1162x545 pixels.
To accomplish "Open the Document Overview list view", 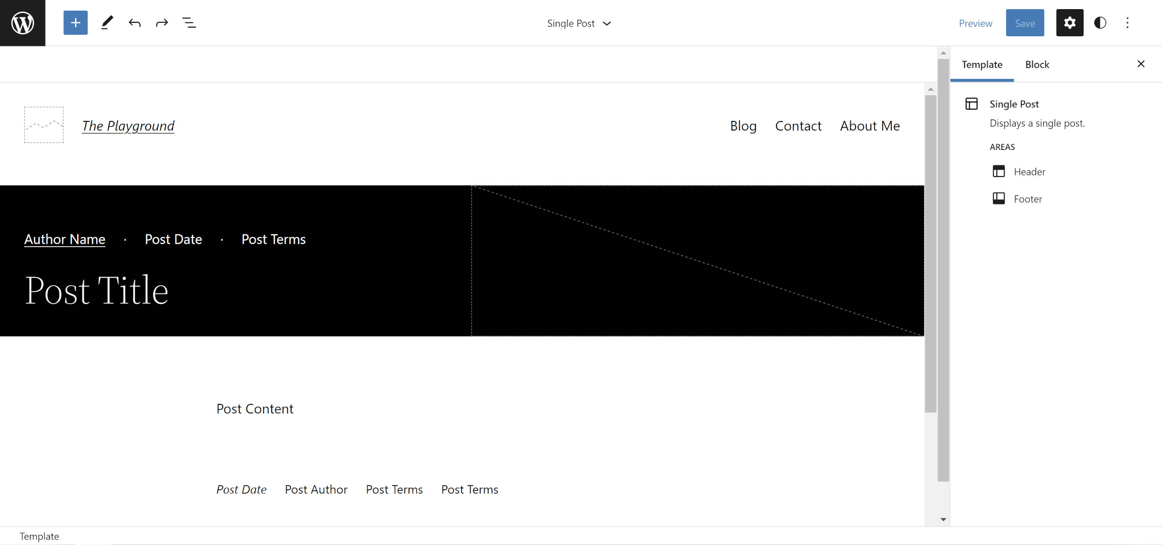I will tap(189, 22).
